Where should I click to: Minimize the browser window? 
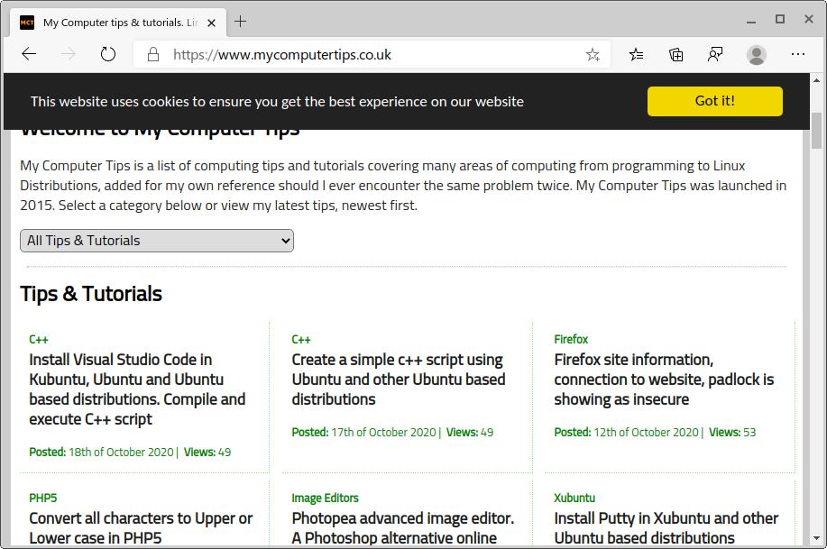(x=751, y=21)
